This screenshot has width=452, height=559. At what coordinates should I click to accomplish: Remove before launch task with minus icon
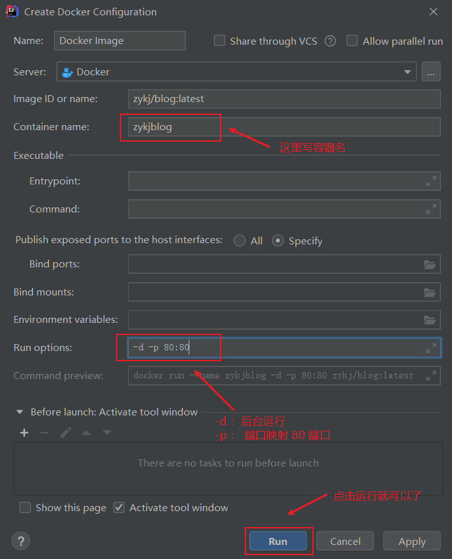coord(45,433)
